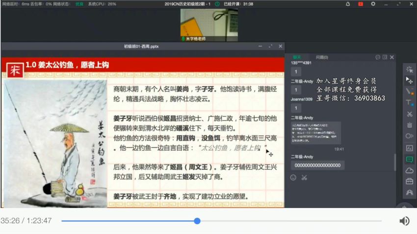Click the 000000000000000000 chat message
Viewport: 417px width, 234px height.
tap(317, 165)
